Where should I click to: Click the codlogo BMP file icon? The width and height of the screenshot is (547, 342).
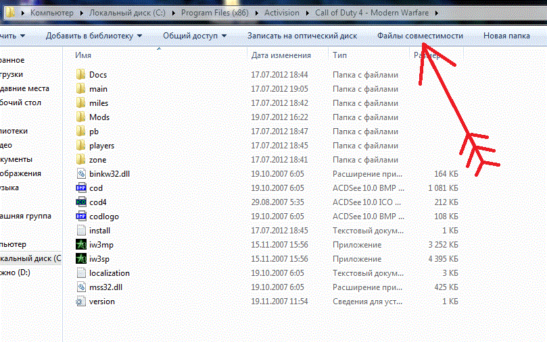[81, 216]
